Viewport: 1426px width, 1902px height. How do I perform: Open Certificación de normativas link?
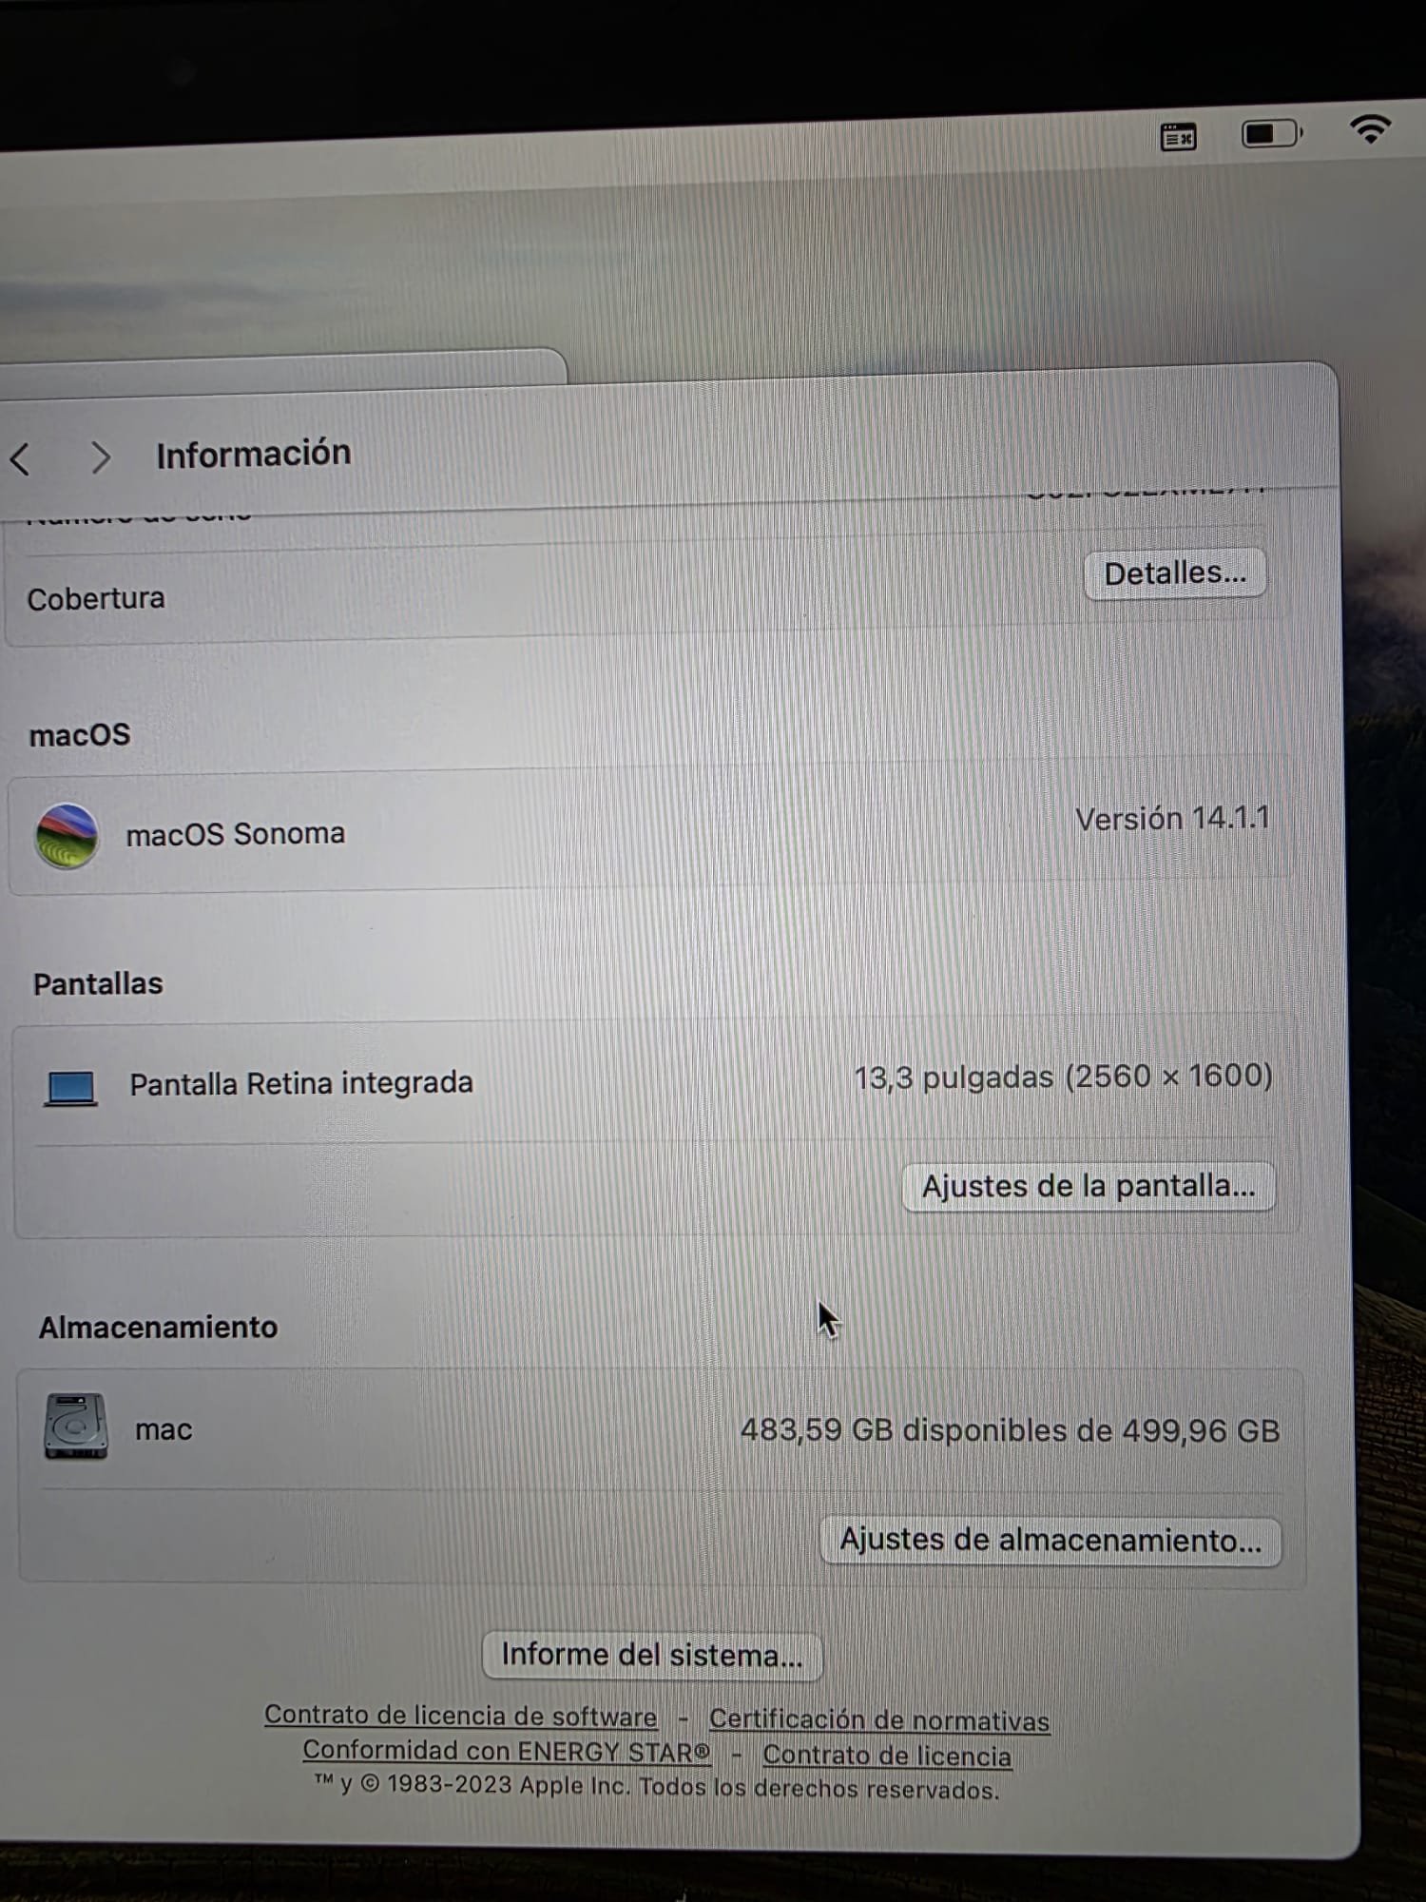coord(879,1720)
